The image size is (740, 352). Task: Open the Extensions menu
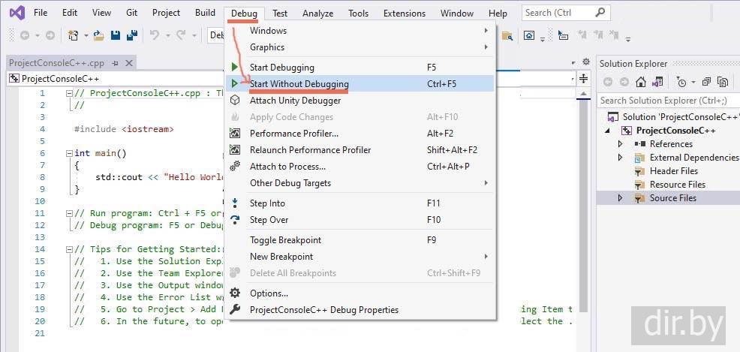pyautogui.click(x=405, y=14)
